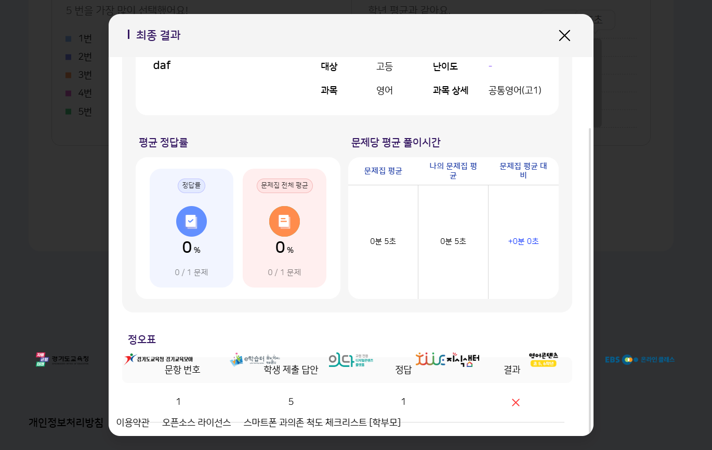The image size is (712, 450).
Task: Open the 지식샘터 logo link
Action: (x=447, y=359)
